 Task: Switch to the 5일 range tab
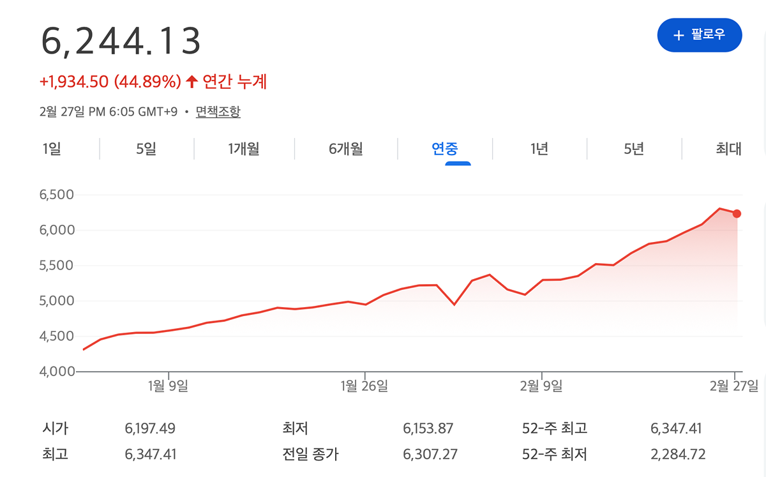(146, 149)
